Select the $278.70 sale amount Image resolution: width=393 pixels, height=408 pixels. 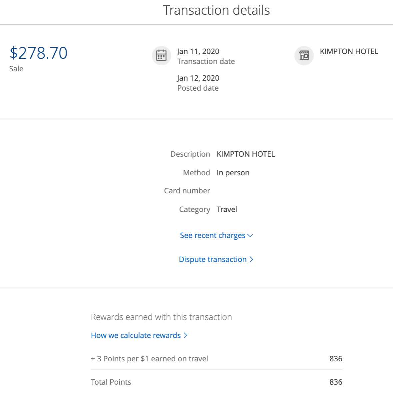(39, 53)
